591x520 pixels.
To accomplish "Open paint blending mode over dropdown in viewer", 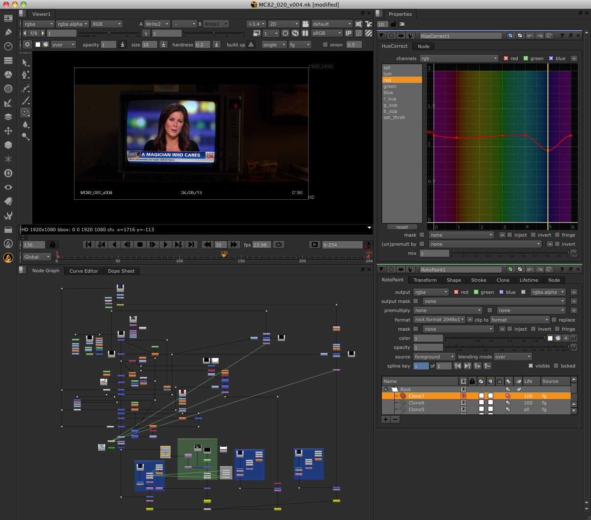I will tap(63, 45).
